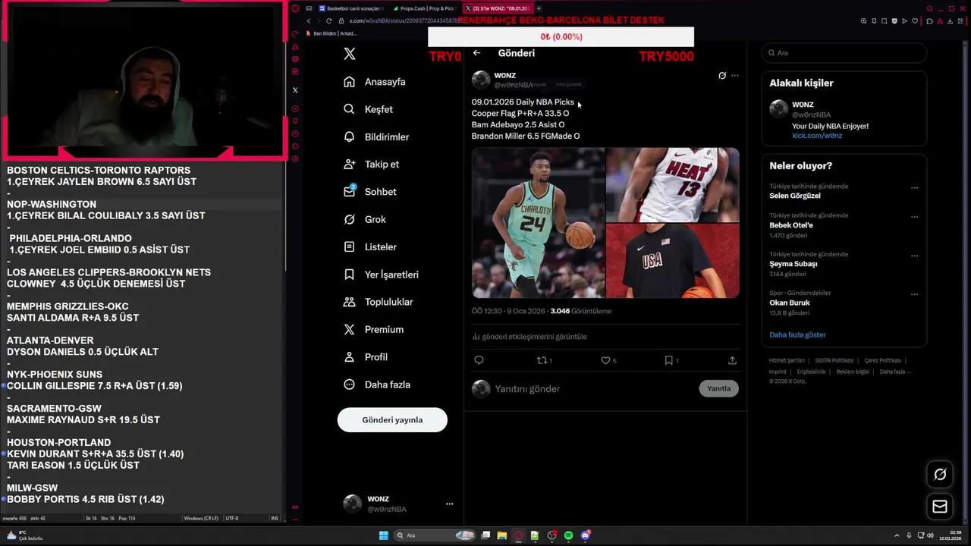Open Takip et follow suggestions

372,165
